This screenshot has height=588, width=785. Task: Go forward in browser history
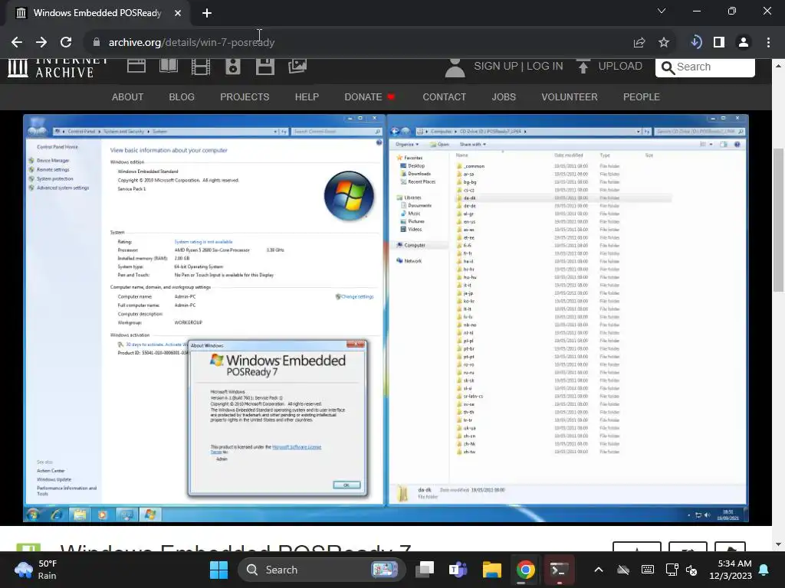pyautogui.click(x=41, y=43)
